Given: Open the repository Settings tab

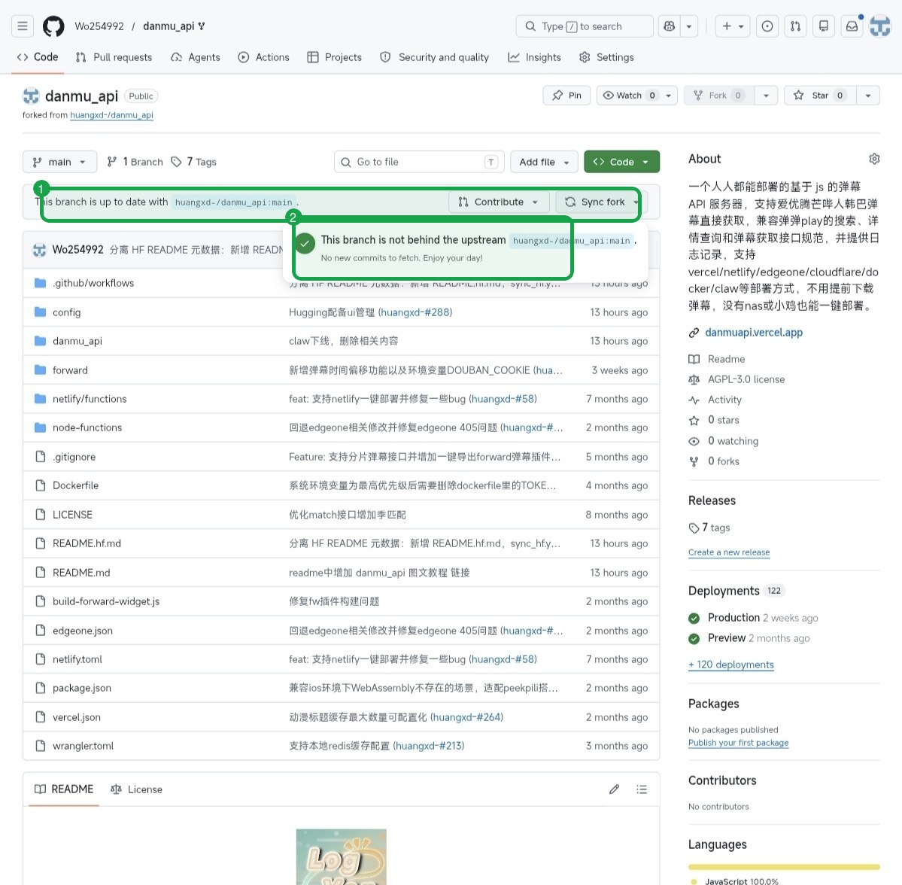Looking at the screenshot, I should (x=606, y=57).
